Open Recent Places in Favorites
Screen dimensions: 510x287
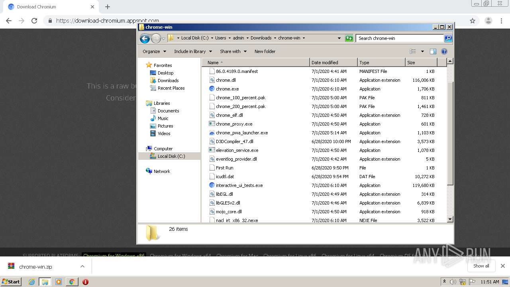(171, 88)
